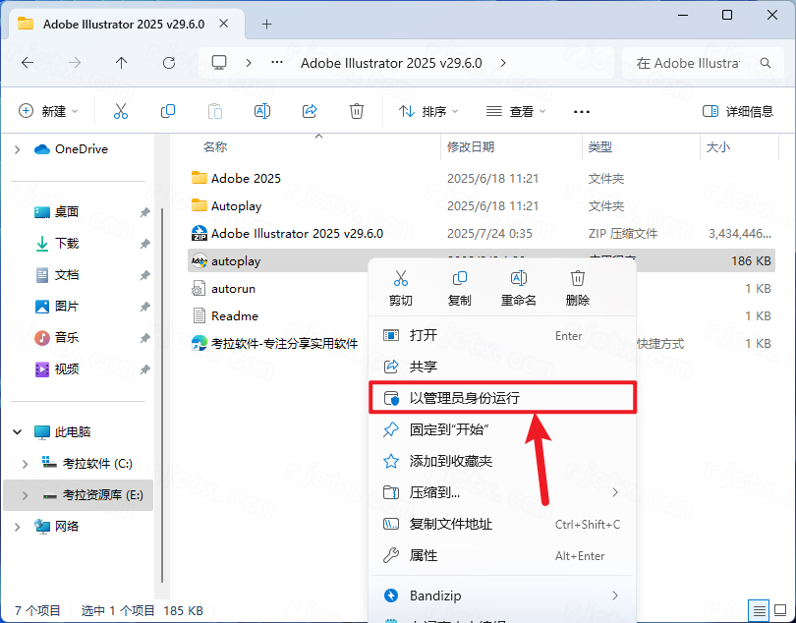796x623 pixels.
Task: Select 视频 in the sidebar
Action: coord(66,369)
